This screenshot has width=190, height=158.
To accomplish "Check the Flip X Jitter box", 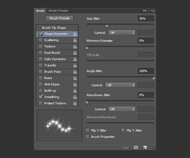I will (x=87, y=131).
